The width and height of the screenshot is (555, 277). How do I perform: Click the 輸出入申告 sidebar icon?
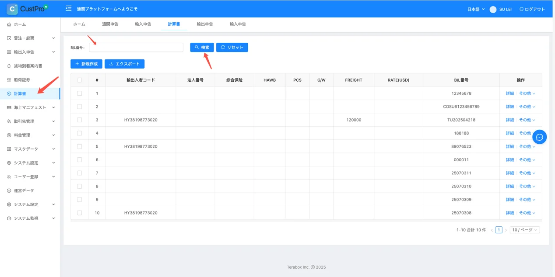pos(9,52)
